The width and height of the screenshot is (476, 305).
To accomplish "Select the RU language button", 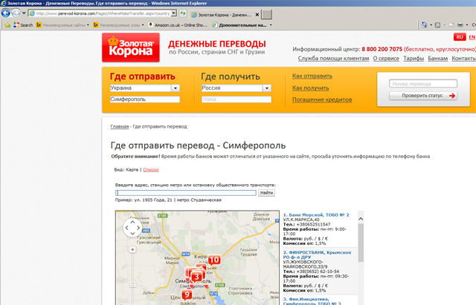I will (x=460, y=37).
